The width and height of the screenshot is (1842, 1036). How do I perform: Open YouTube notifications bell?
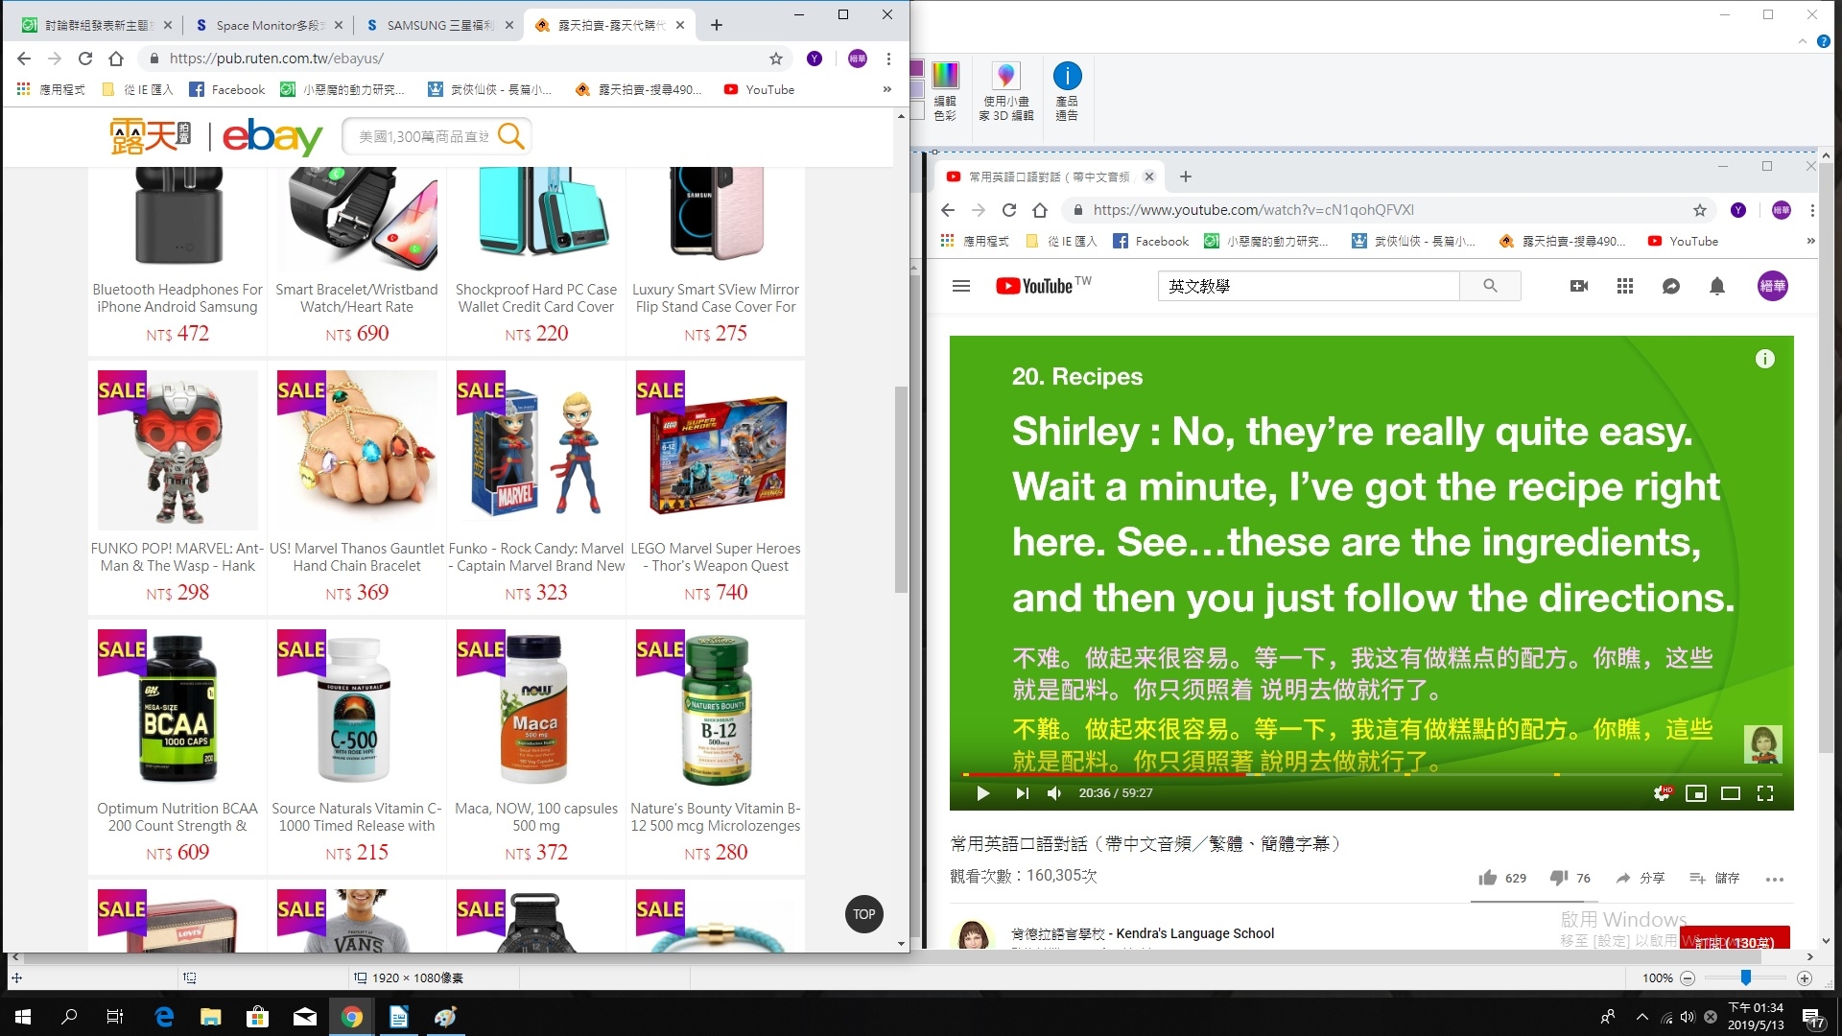point(1717,286)
